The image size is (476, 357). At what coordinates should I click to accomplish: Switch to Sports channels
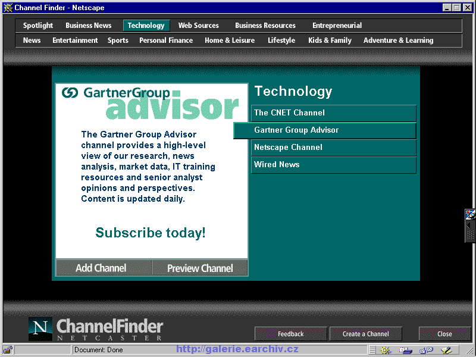pos(118,40)
